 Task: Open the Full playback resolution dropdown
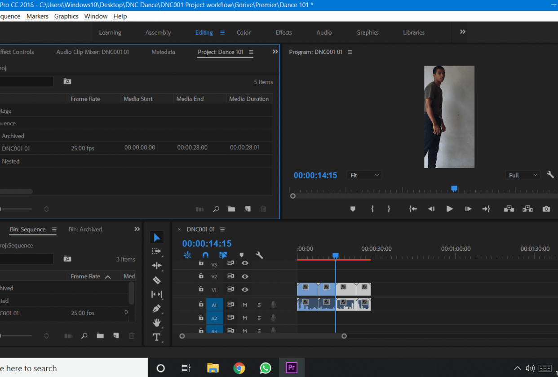[x=523, y=175]
